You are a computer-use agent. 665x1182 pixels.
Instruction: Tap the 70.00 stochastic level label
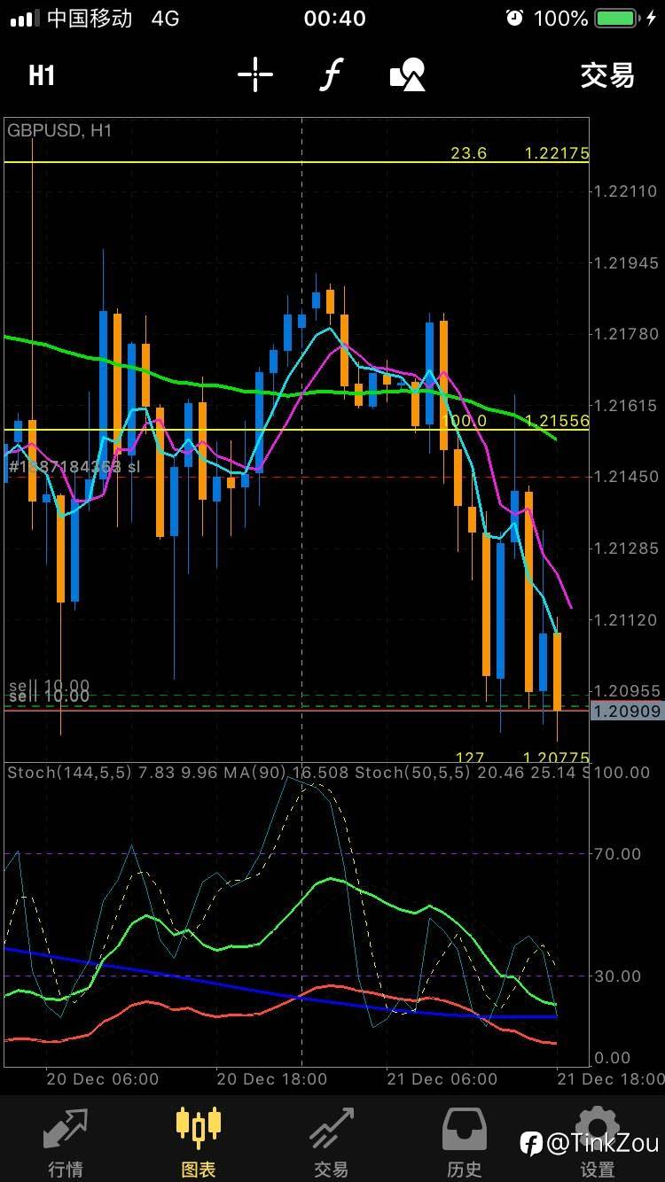(617, 854)
